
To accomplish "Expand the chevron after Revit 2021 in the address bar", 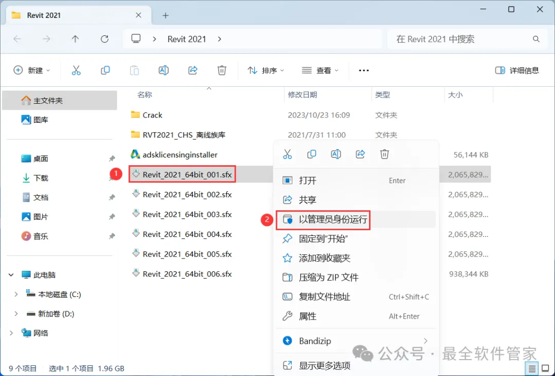I will [x=220, y=39].
